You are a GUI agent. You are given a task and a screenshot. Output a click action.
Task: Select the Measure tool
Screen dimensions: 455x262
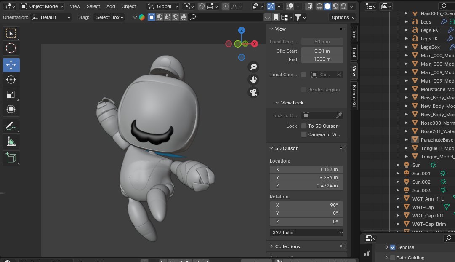(x=11, y=141)
